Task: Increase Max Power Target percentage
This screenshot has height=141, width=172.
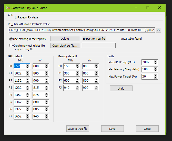Action: pyautogui.click(x=155, y=75)
